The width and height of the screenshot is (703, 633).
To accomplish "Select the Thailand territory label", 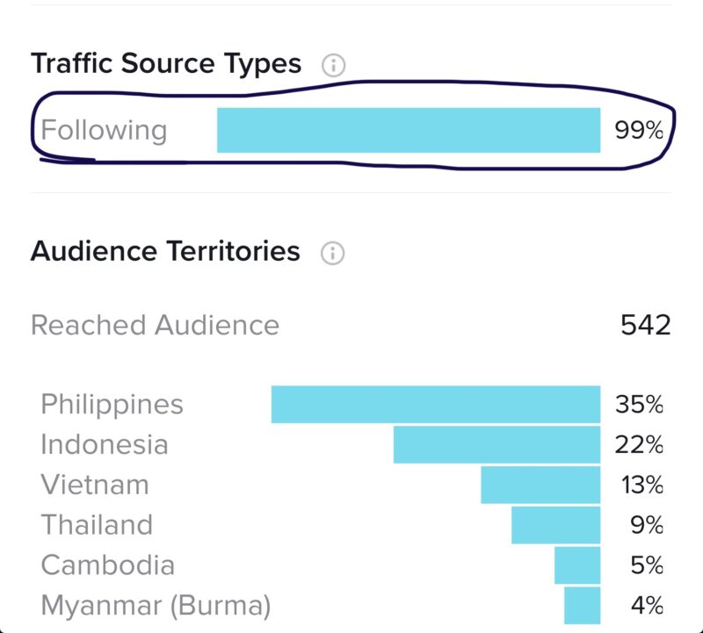I will point(97,524).
